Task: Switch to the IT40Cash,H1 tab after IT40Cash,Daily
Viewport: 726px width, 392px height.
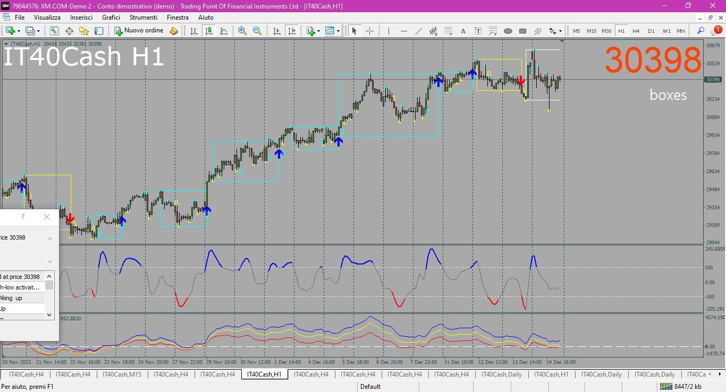Action: 551,374
